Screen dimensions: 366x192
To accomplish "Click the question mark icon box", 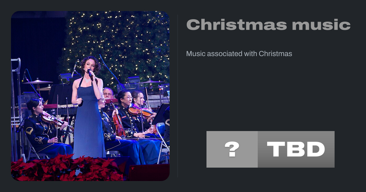I will 232,149.
